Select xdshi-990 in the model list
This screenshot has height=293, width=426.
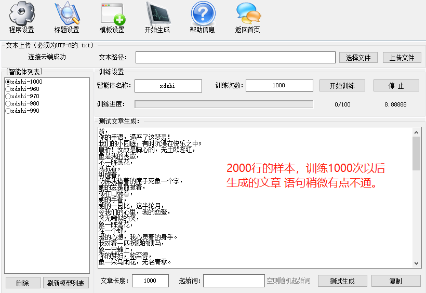(8, 111)
